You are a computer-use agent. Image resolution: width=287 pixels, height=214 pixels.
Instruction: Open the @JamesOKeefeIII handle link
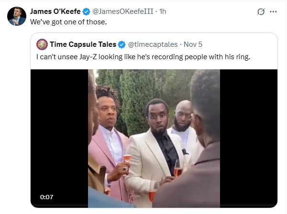(122, 11)
